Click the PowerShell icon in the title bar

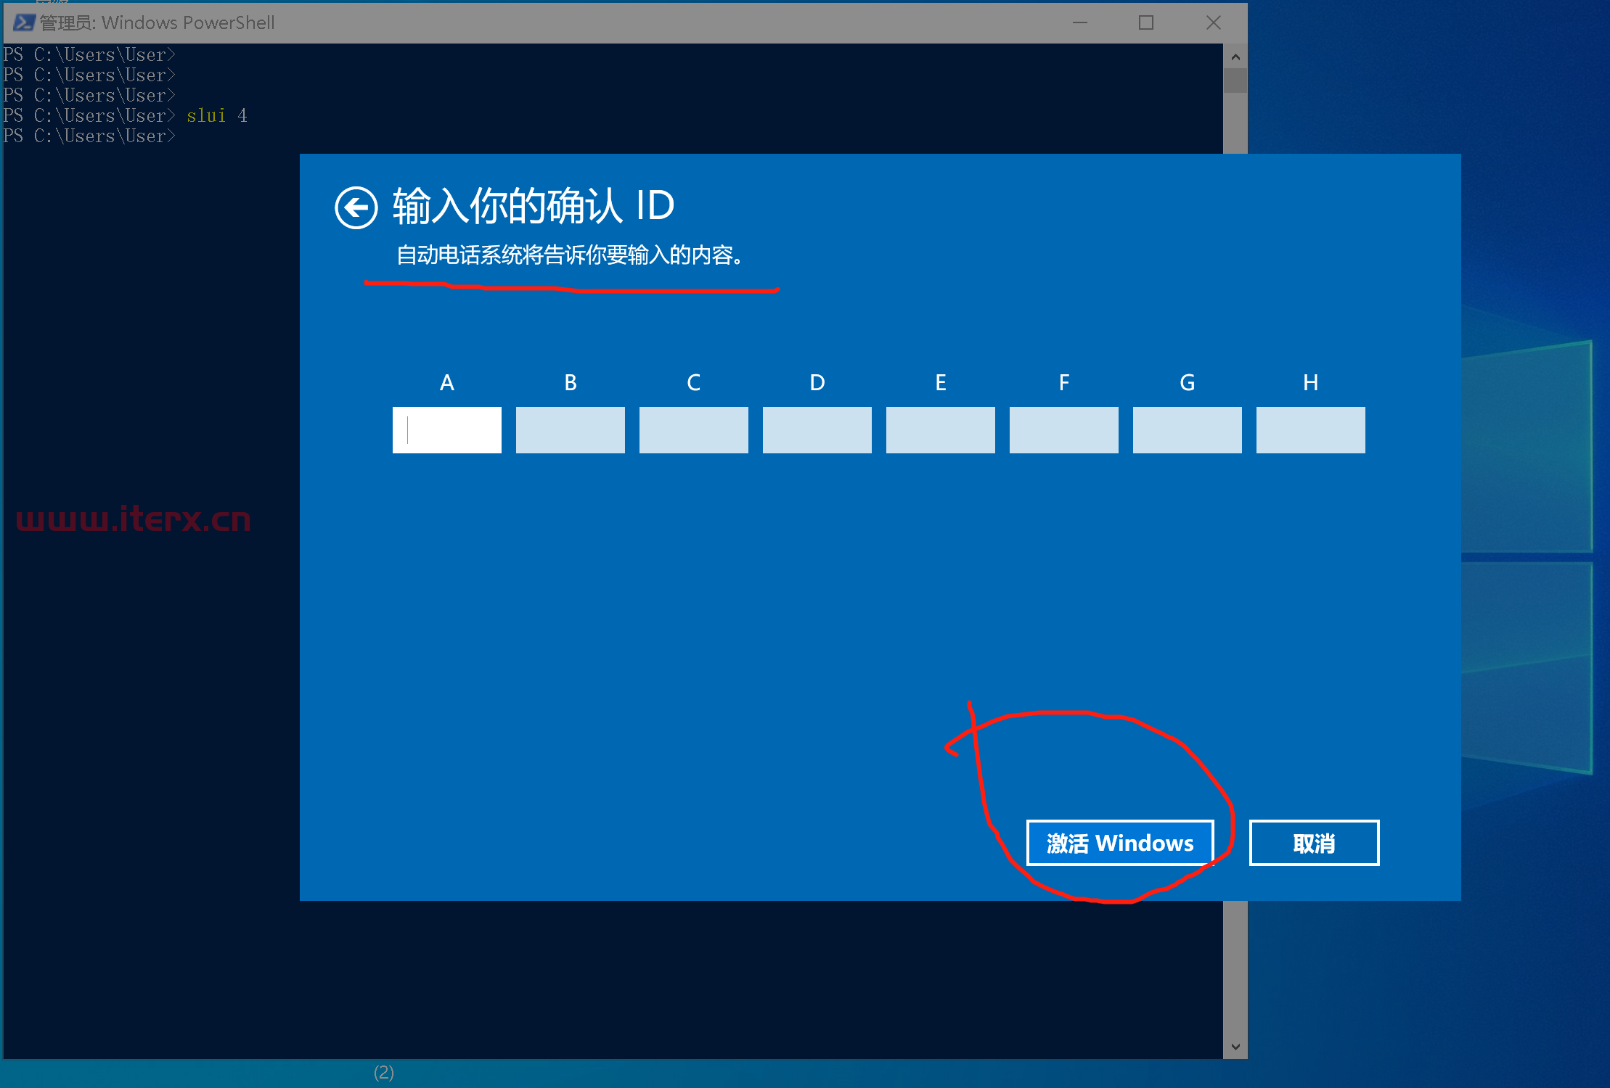(x=23, y=22)
